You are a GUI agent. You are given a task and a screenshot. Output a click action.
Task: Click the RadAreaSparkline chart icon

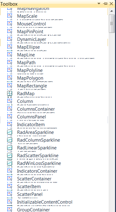point(10,132)
